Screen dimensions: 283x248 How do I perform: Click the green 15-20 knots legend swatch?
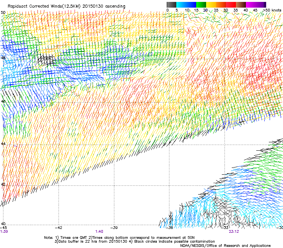point(201,5)
